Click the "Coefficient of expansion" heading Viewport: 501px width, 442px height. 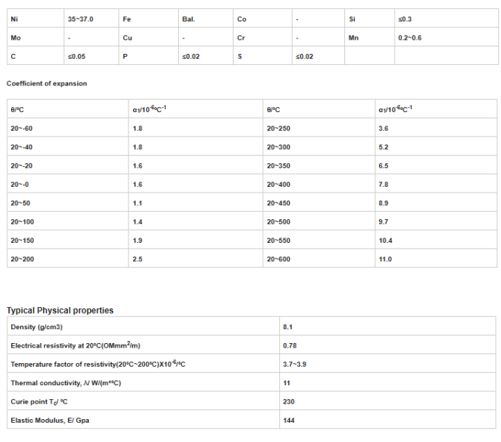pos(47,83)
